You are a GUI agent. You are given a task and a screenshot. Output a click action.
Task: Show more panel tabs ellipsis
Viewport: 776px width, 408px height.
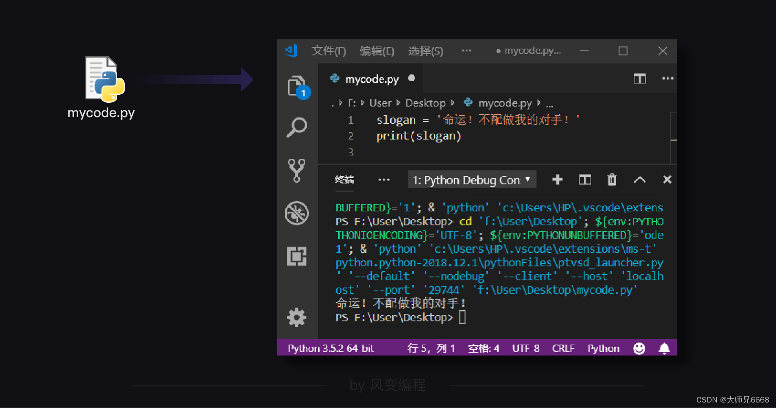pyautogui.click(x=384, y=180)
